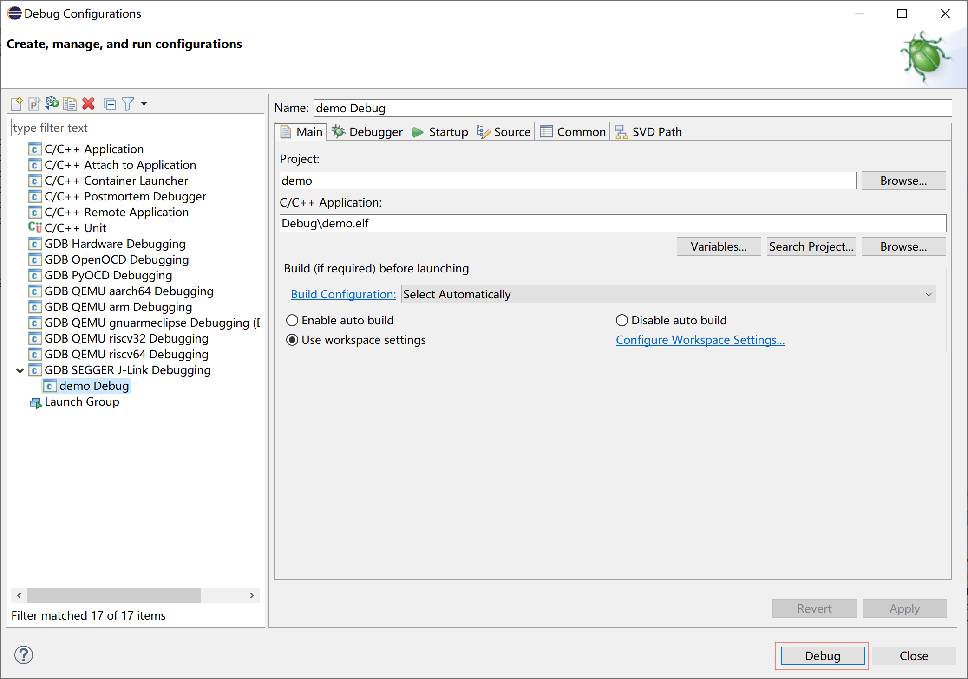Open filter dropdown arrow in toolbar
This screenshot has height=679, width=968.
tap(144, 103)
